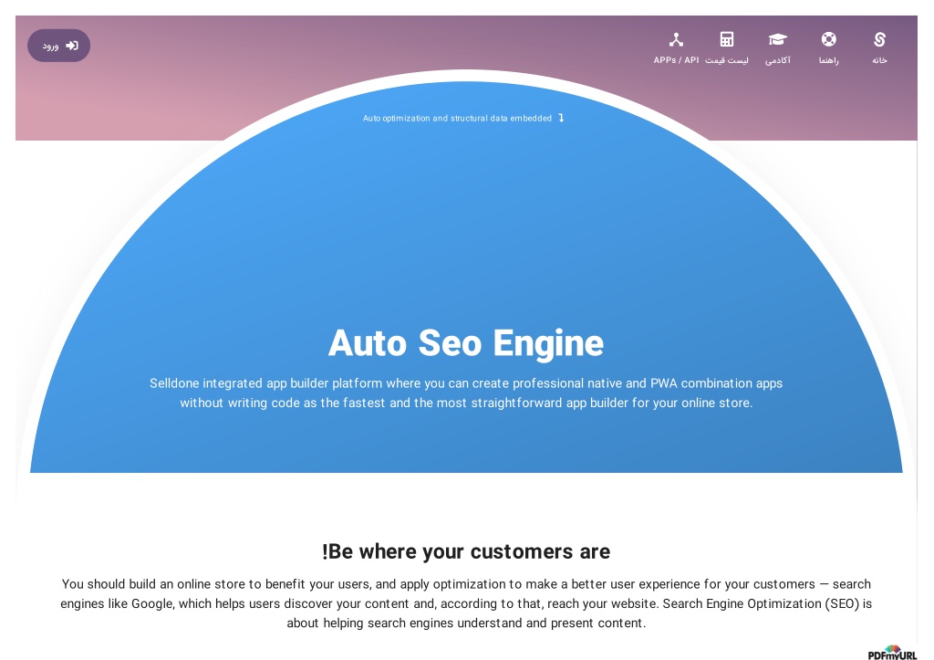Select the راهنما menu label
The width and height of the screenshot is (934, 660).
pos(828,60)
